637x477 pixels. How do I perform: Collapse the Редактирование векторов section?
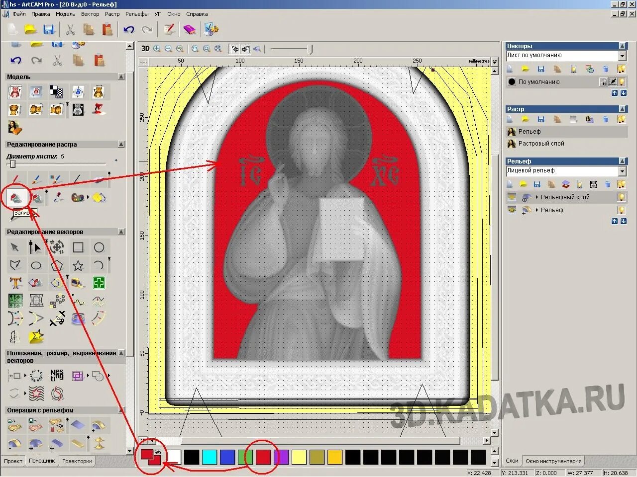[121, 232]
